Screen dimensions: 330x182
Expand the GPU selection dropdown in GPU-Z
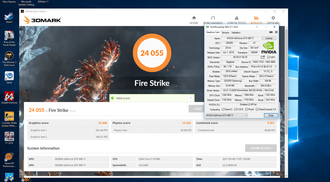pyautogui.click(x=227, y=115)
